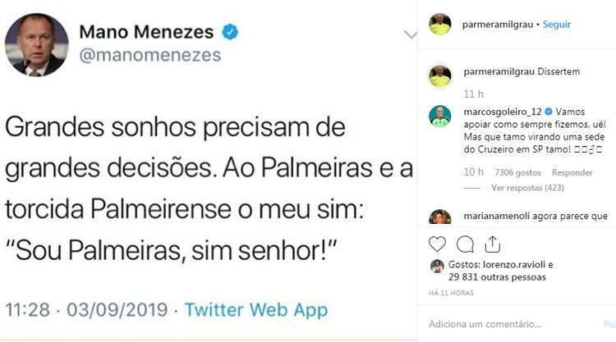Click marianamenoli commenter avatar
This screenshot has height=342, width=616.
point(440,217)
